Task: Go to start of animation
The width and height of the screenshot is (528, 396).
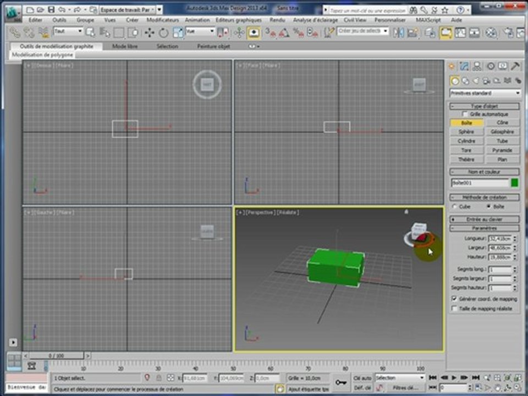Action: click(x=433, y=378)
